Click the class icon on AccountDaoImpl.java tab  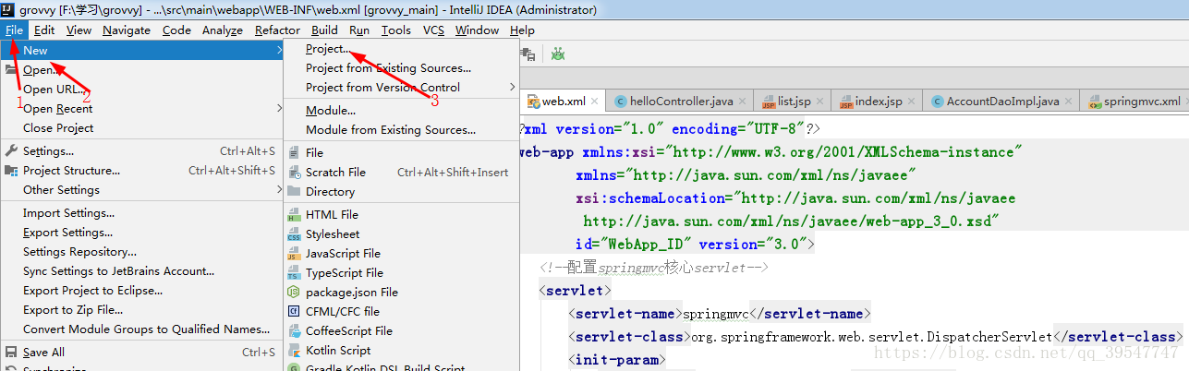[x=938, y=102]
